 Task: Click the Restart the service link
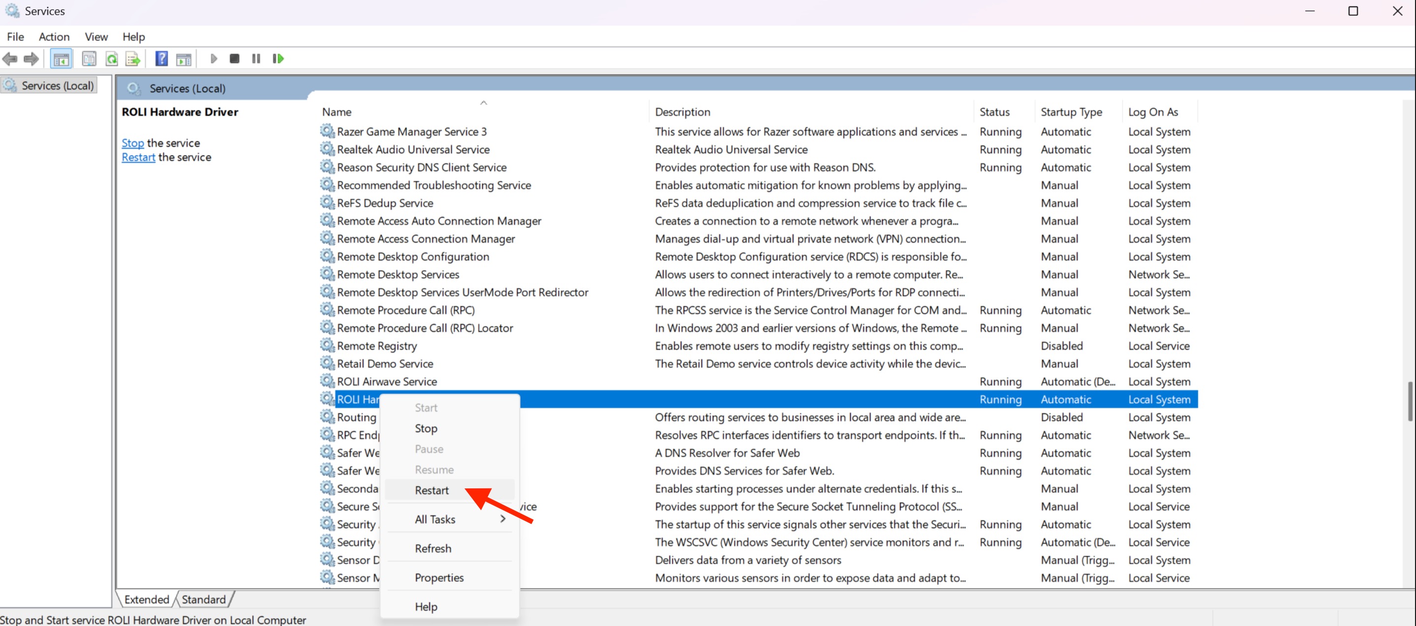tap(138, 157)
